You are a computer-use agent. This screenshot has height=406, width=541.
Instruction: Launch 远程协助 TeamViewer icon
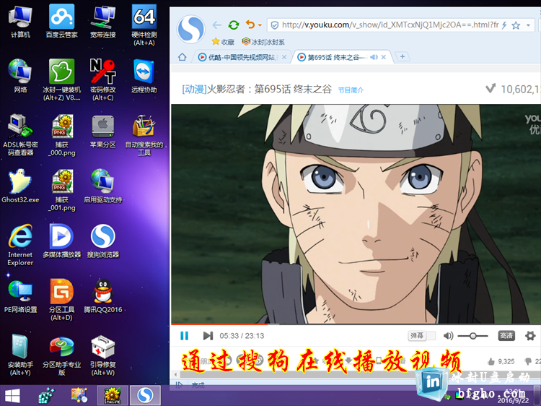(144, 76)
